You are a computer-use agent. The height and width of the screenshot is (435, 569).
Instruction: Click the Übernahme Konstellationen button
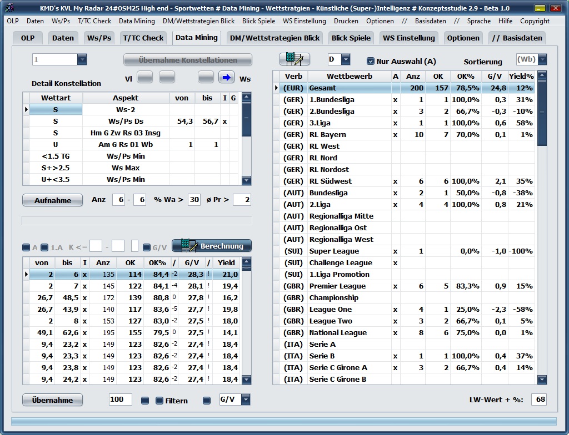tap(188, 60)
